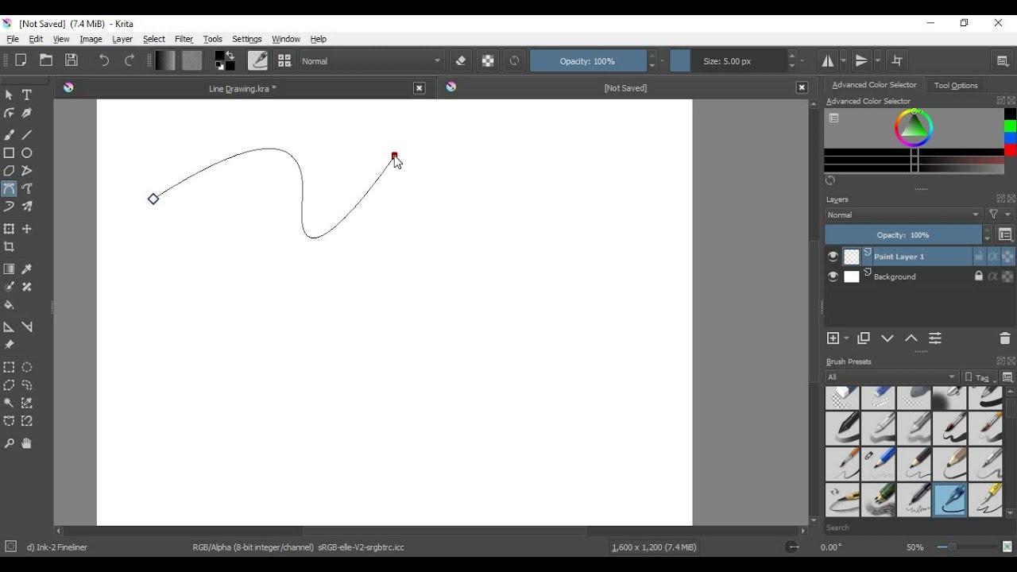Image resolution: width=1017 pixels, height=572 pixels.
Task: Select the Multibrush tool
Action: click(x=27, y=207)
